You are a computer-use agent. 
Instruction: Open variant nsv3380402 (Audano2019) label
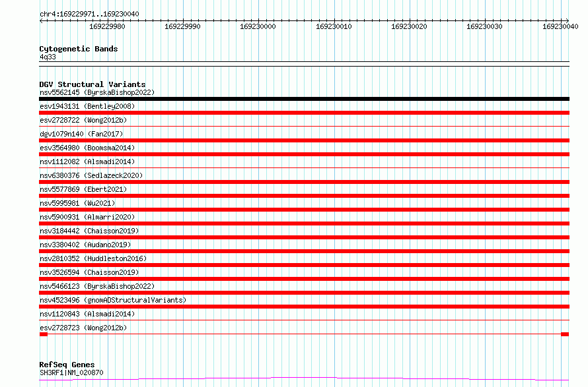coord(85,245)
